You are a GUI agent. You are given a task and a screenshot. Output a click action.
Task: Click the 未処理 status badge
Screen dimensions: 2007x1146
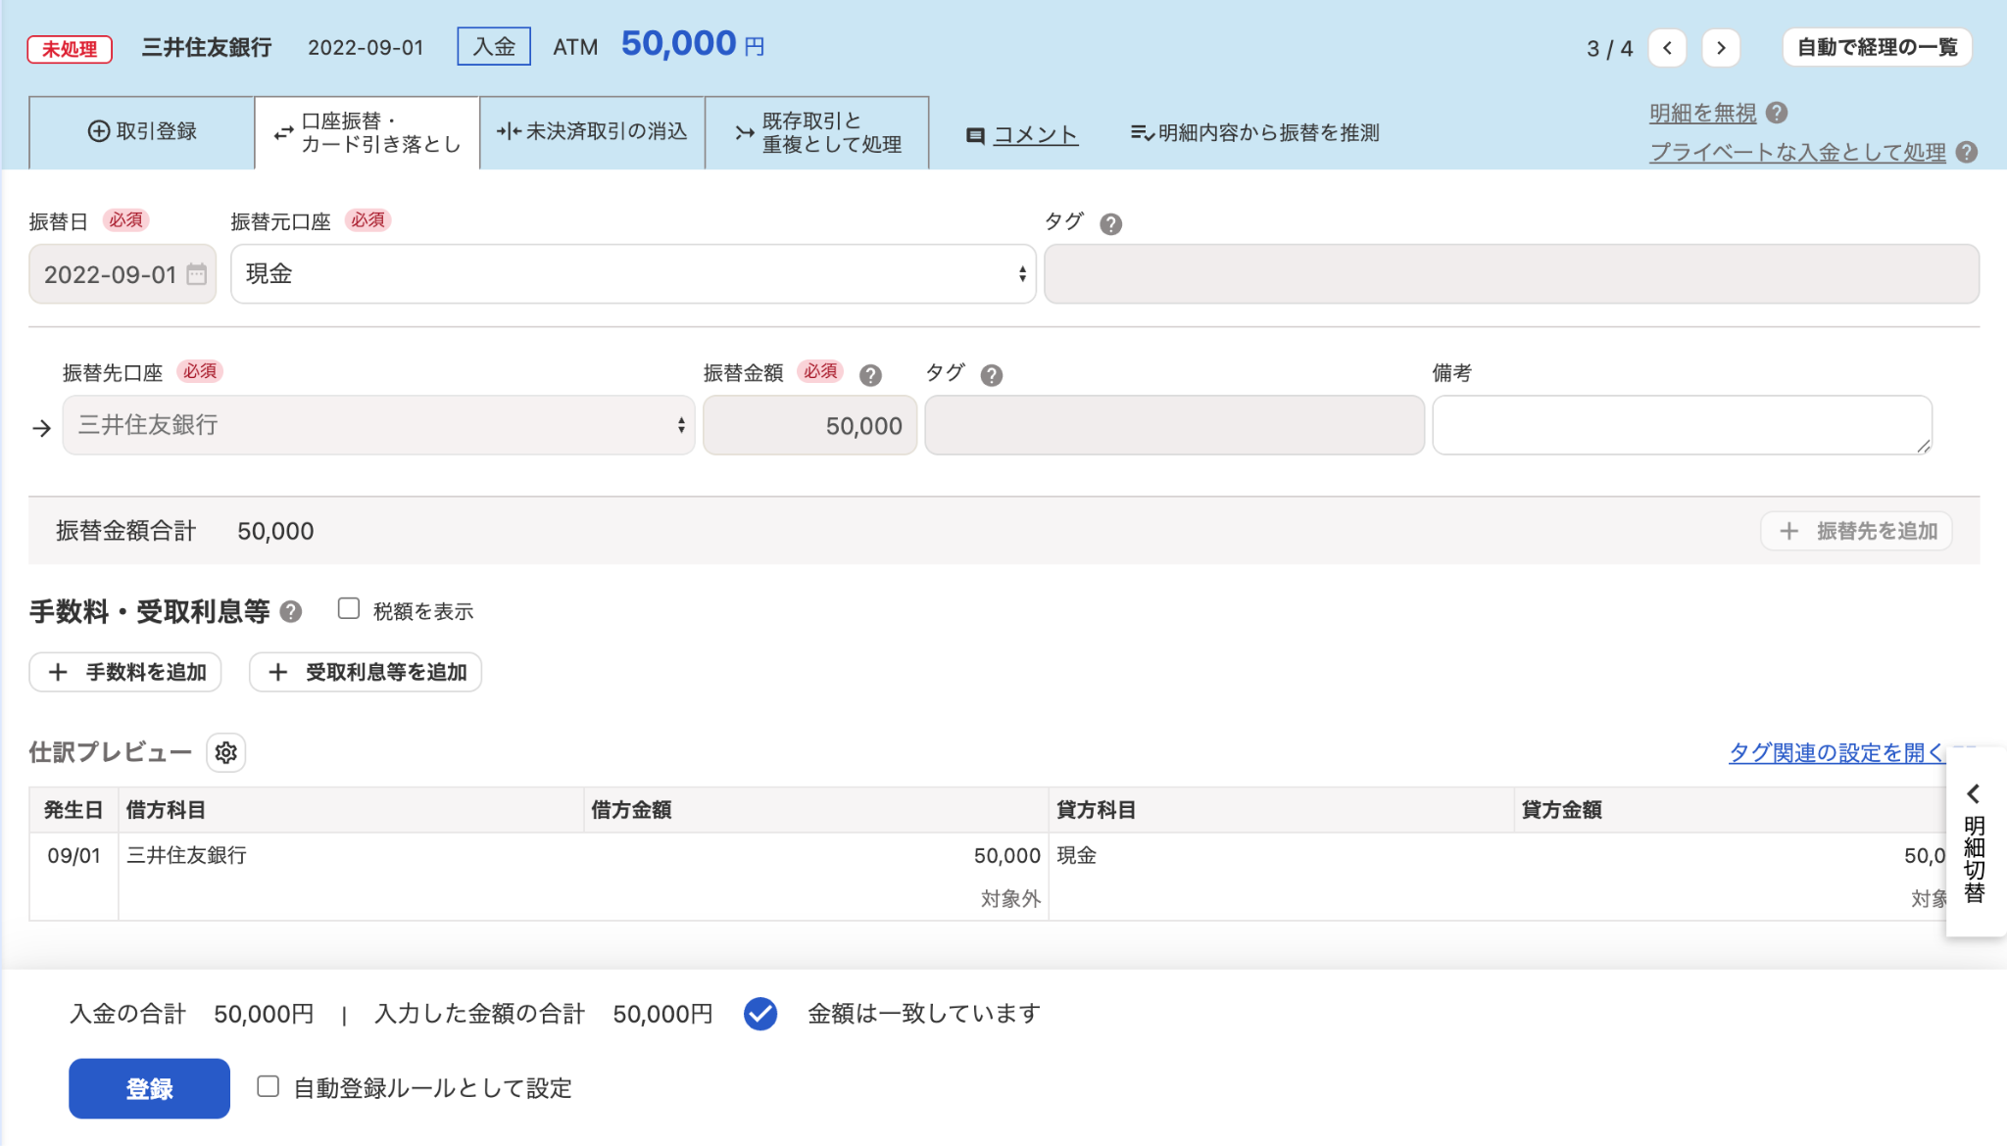coord(70,48)
